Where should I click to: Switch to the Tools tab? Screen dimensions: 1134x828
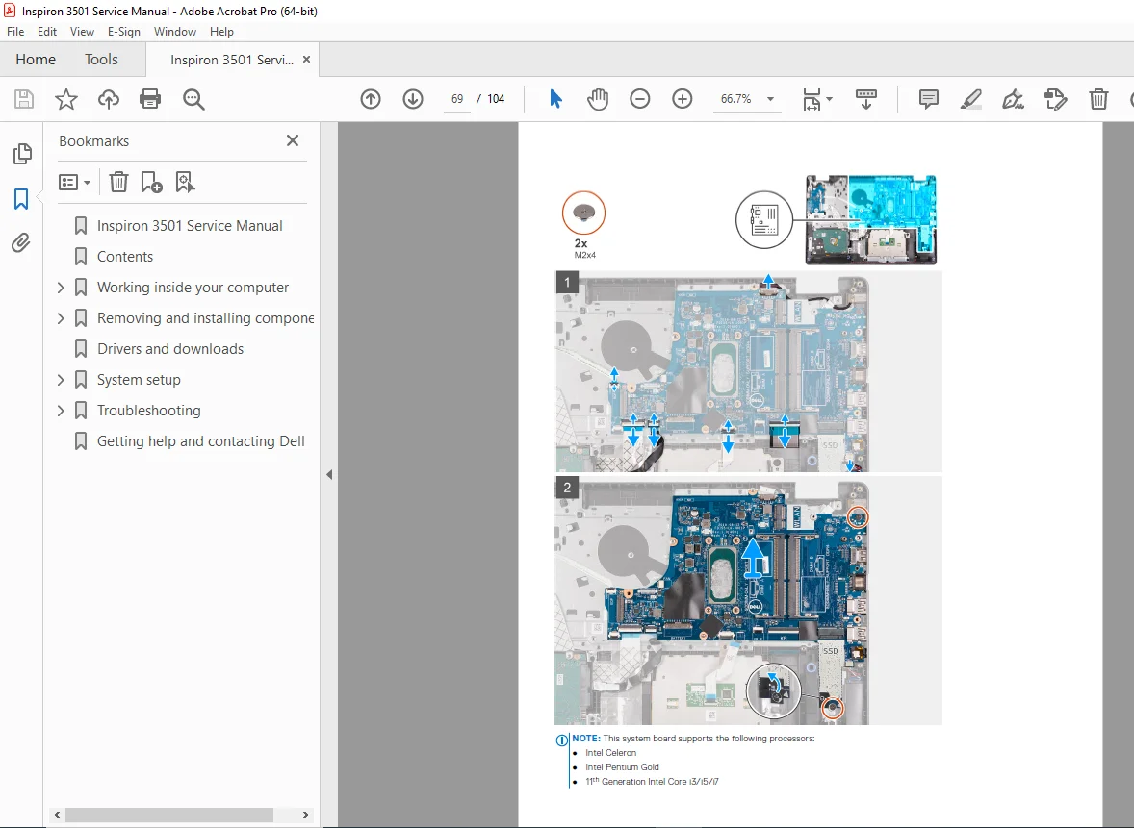(101, 60)
